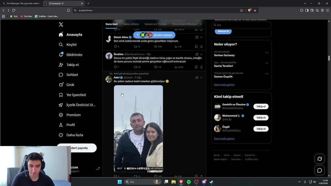Open Profil from the sidebar
The image size is (331, 186).
point(67,125)
